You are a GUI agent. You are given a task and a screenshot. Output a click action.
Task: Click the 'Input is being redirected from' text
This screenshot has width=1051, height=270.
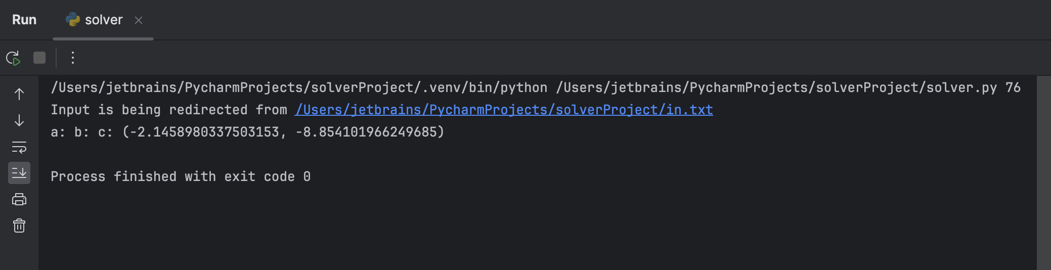(169, 110)
